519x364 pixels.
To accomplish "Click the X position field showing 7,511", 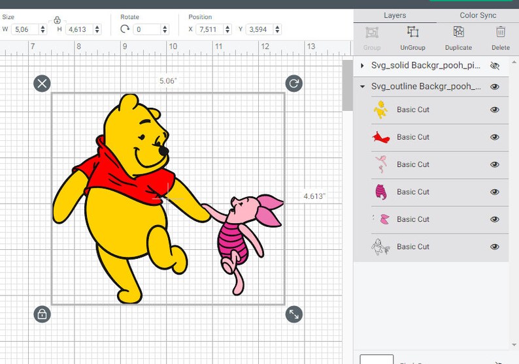I will (x=210, y=29).
